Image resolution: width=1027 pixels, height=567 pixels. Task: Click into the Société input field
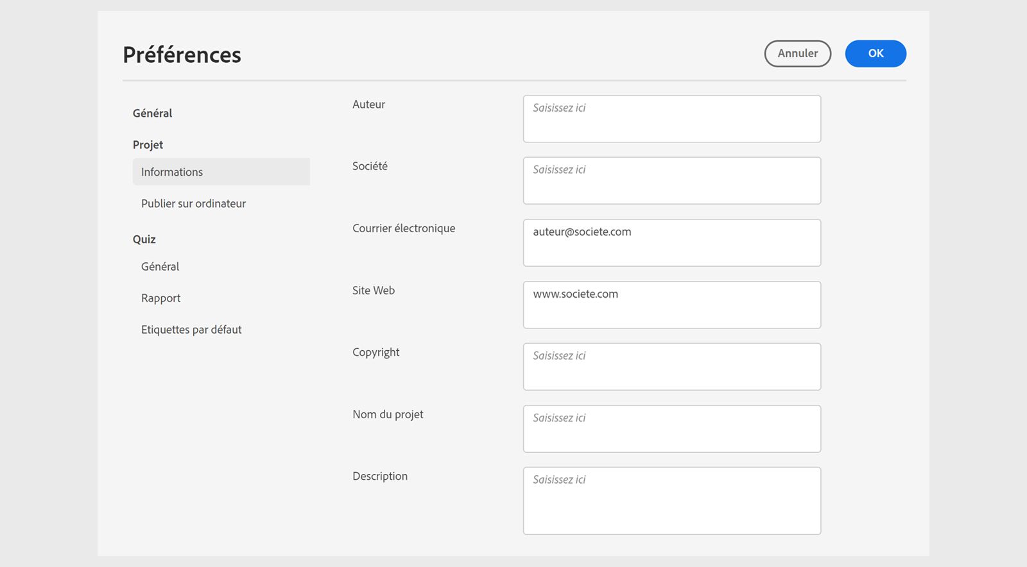pos(671,181)
